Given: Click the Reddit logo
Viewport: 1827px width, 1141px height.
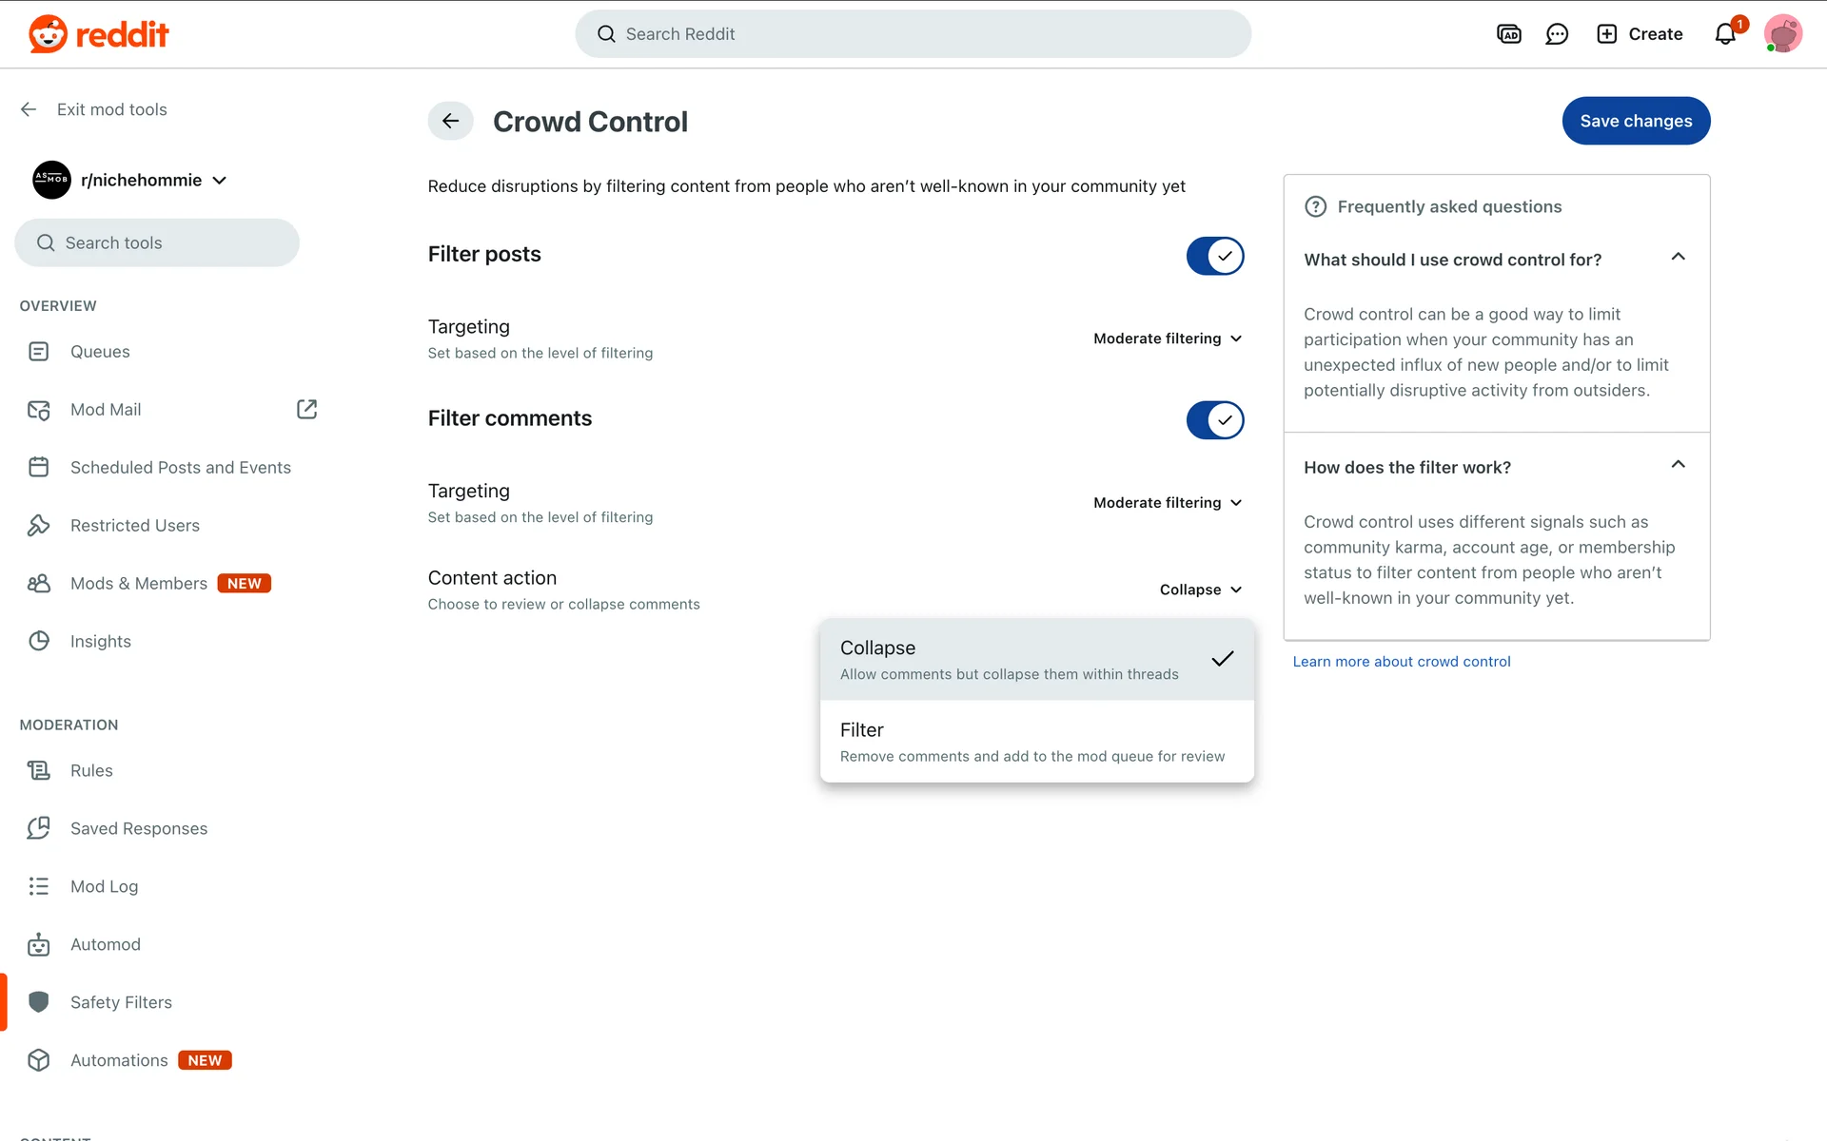Looking at the screenshot, I should [99, 34].
